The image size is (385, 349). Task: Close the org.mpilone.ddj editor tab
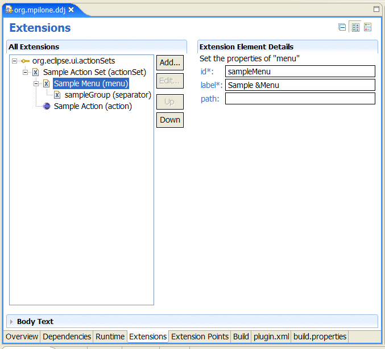click(71, 10)
